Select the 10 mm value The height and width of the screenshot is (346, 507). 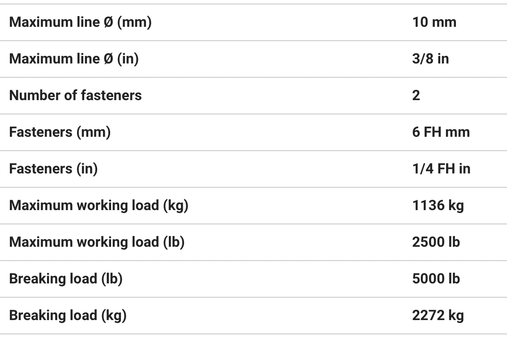click(x=434, y=22)
